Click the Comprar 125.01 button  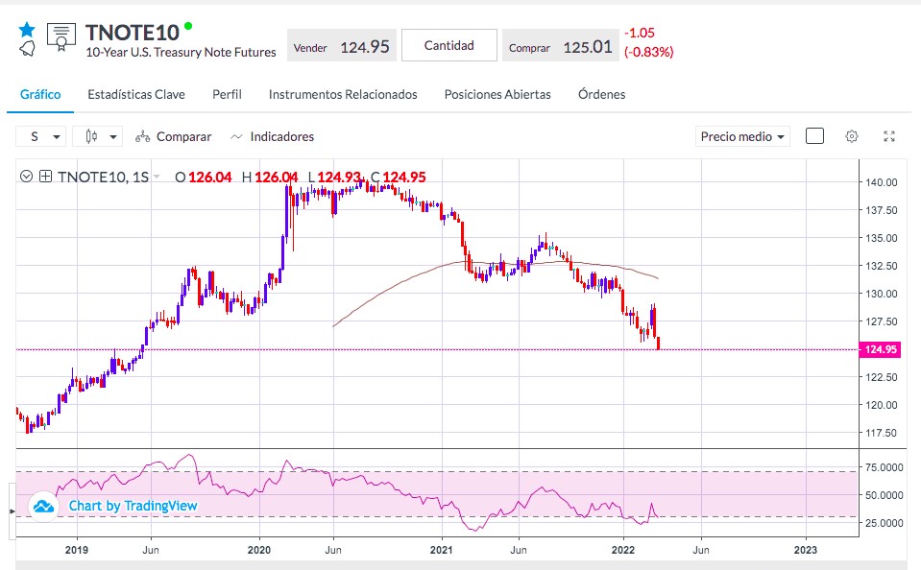(560, 46)
